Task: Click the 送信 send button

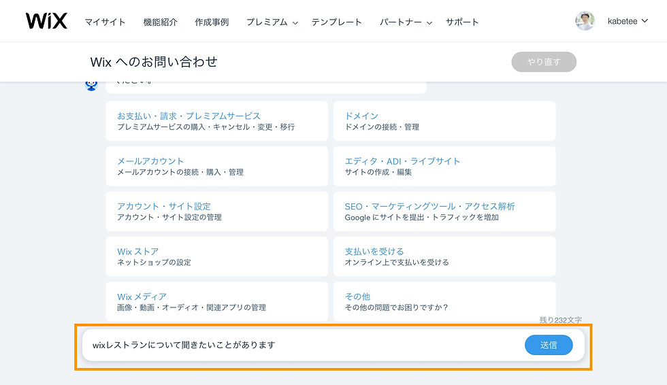Action: coord(549,345)
